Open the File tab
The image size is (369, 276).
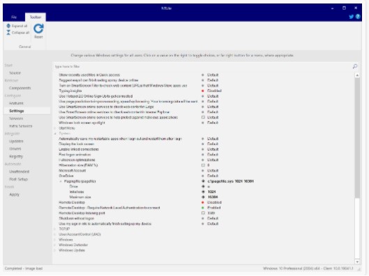coord(14,17)
